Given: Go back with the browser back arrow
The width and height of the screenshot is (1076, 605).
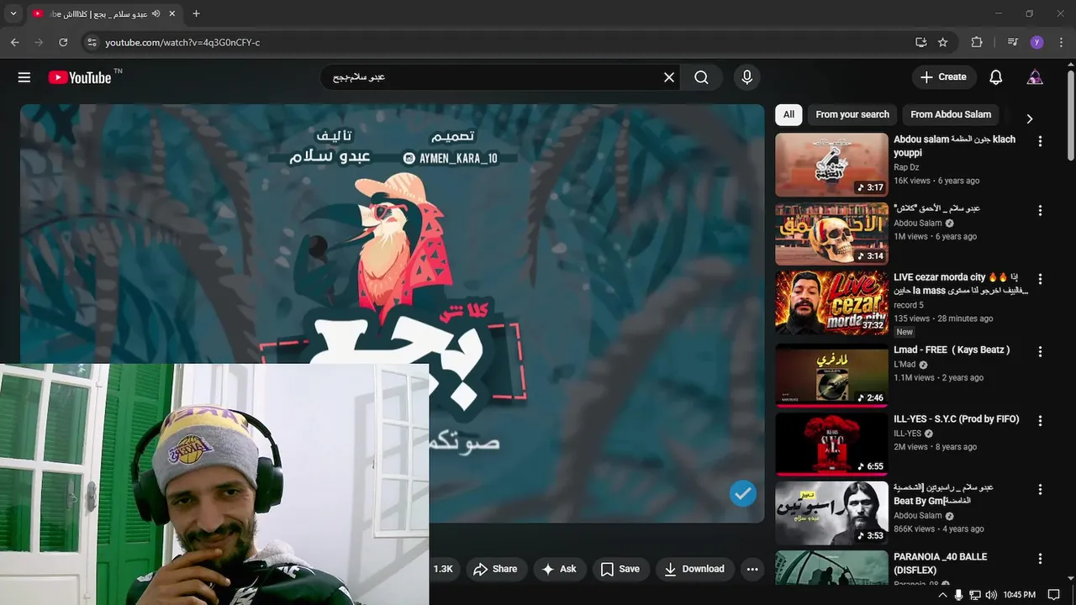Looking at the screenshot, I should 15,42.
